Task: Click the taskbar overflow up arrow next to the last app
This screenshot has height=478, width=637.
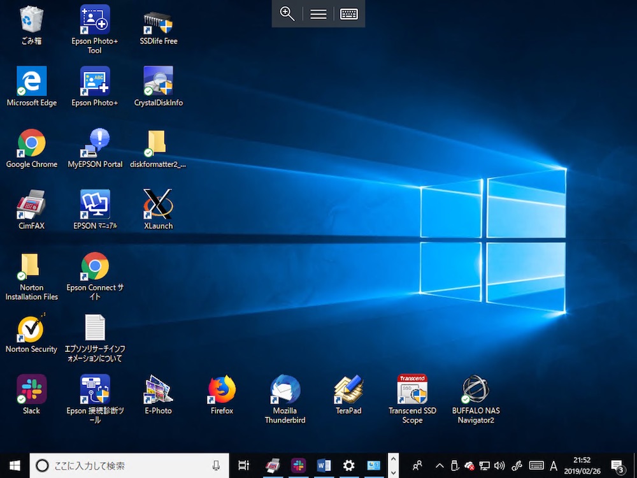Action: [393, 458]
